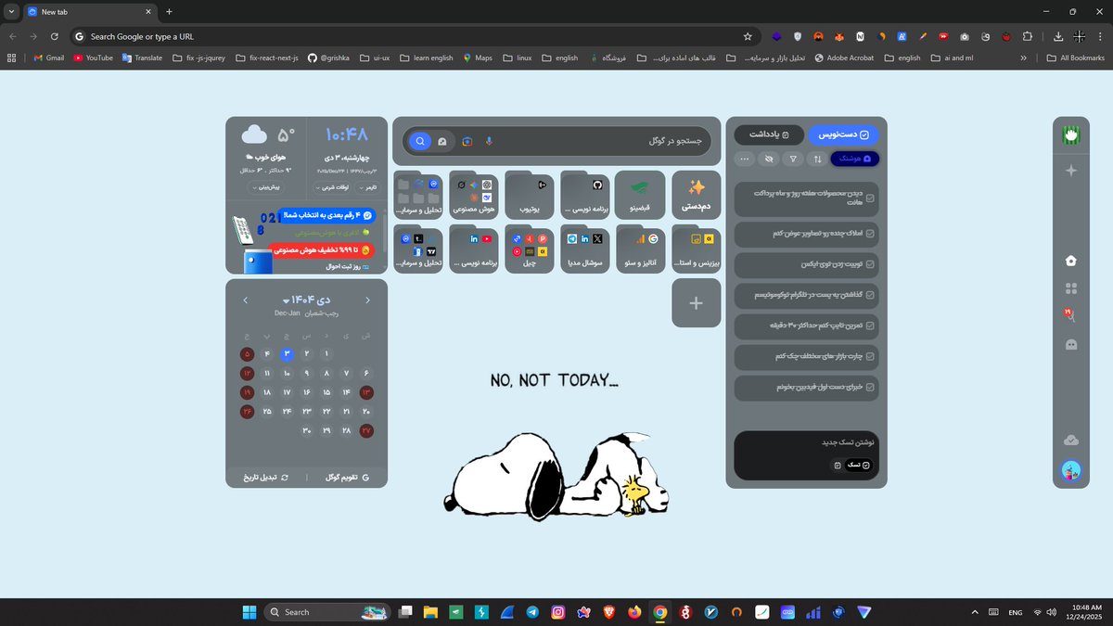Add a new shortcut with the plus tile
1113x626 pixels.
coord(697,303)
